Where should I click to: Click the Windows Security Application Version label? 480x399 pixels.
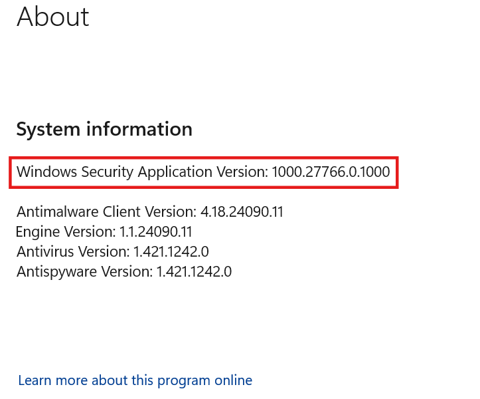pyautogui.click(x=142, y=172)
